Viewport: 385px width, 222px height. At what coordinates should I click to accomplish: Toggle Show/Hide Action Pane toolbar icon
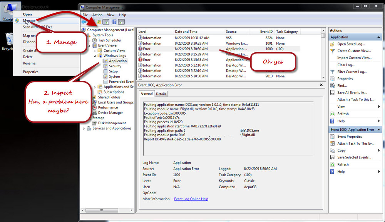click(121, 22)
